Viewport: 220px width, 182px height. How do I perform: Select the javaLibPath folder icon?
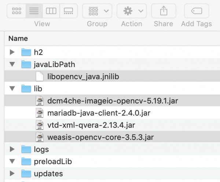click(26, 64)
